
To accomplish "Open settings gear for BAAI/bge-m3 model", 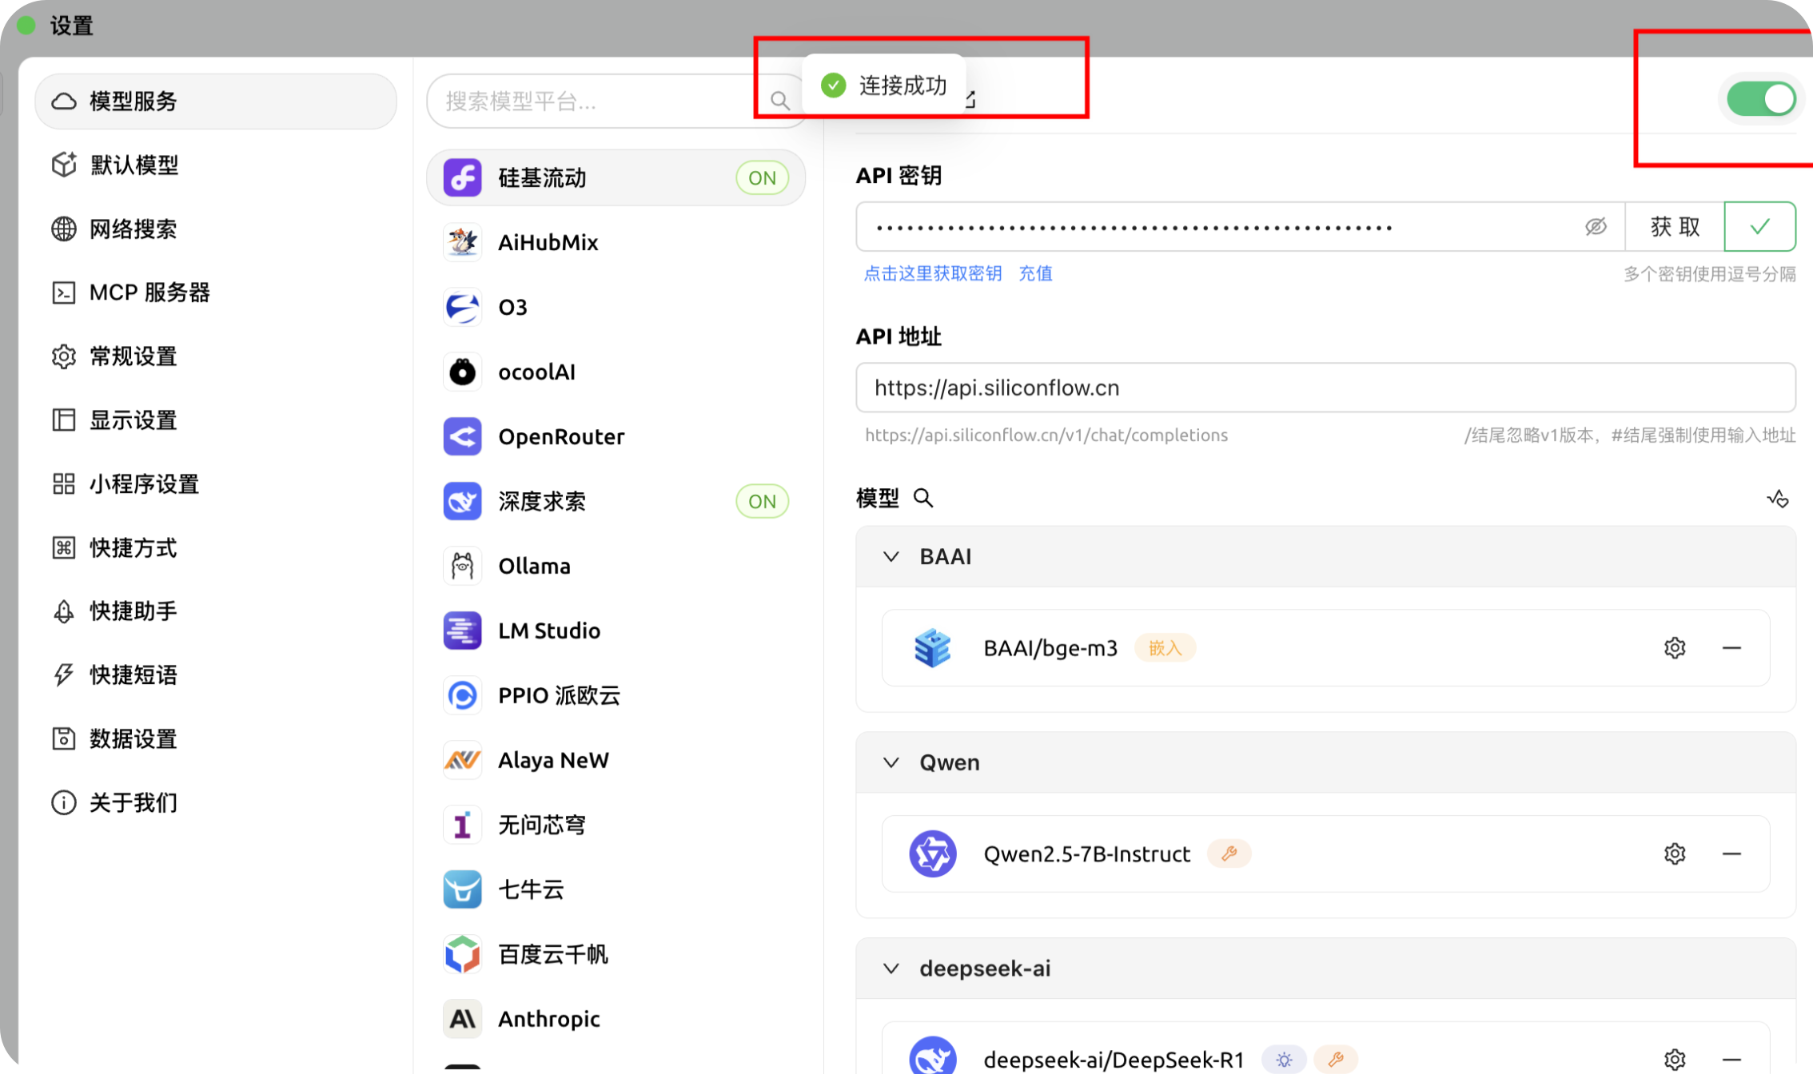I will 1674,647.
